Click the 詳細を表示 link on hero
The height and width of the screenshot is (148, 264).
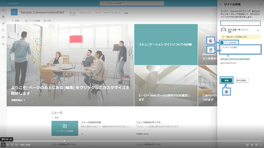(x=18, y=100)
